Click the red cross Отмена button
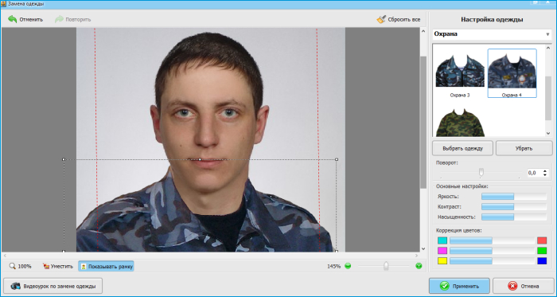 coord(524,286)
